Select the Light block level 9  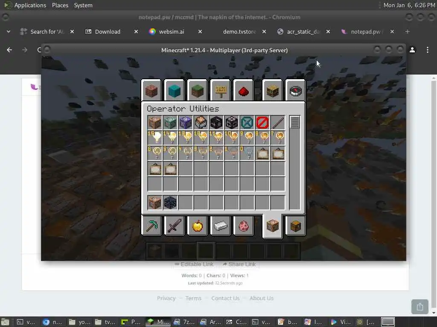click(x=247, y=138)
